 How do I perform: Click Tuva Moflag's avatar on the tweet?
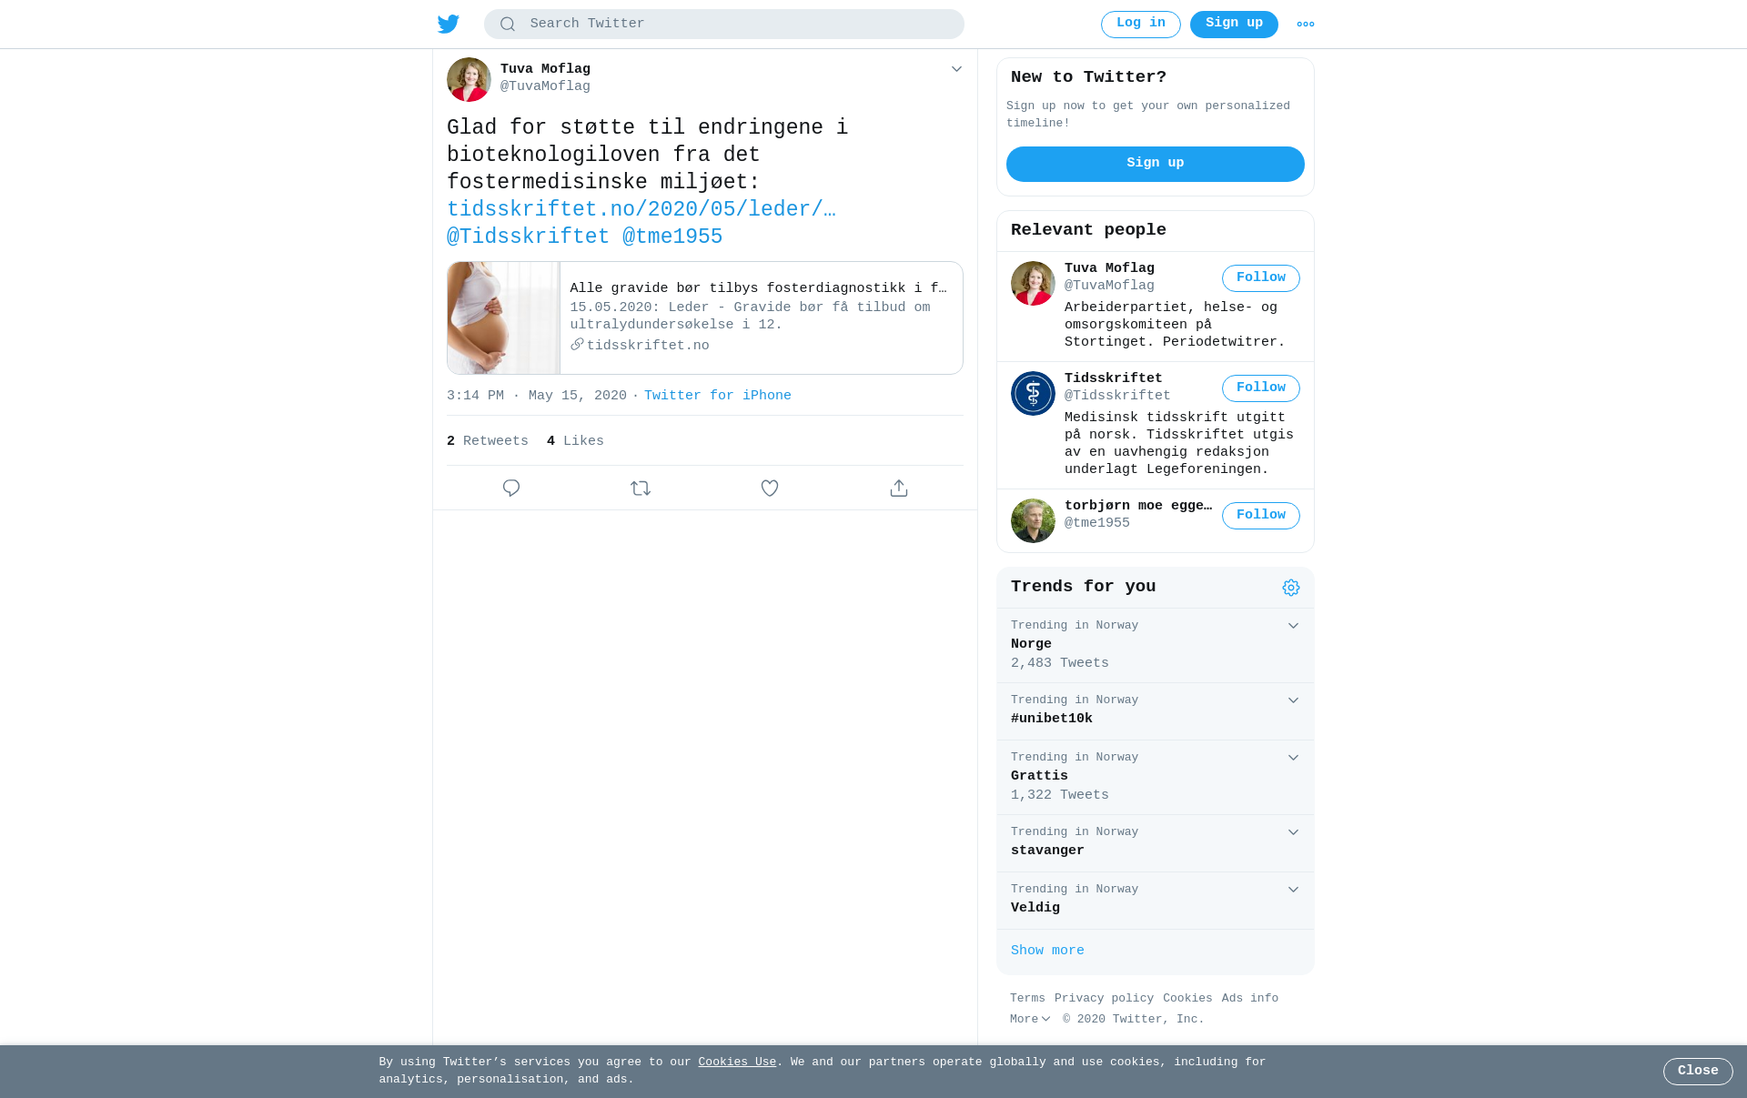point(469,79)
